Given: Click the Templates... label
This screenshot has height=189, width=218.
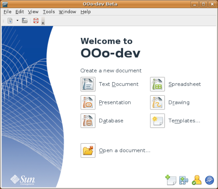Looking at the screenshot, I should click(x=184, y=121).
